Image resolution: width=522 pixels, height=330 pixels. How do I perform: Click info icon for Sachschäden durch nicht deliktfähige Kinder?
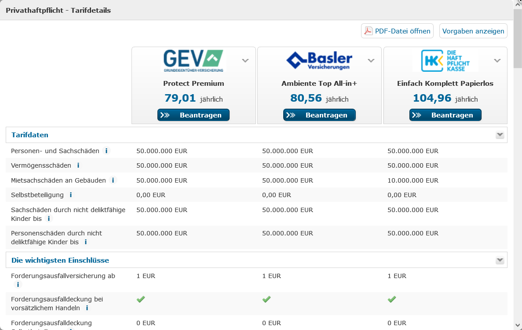[x=49, y=218]
